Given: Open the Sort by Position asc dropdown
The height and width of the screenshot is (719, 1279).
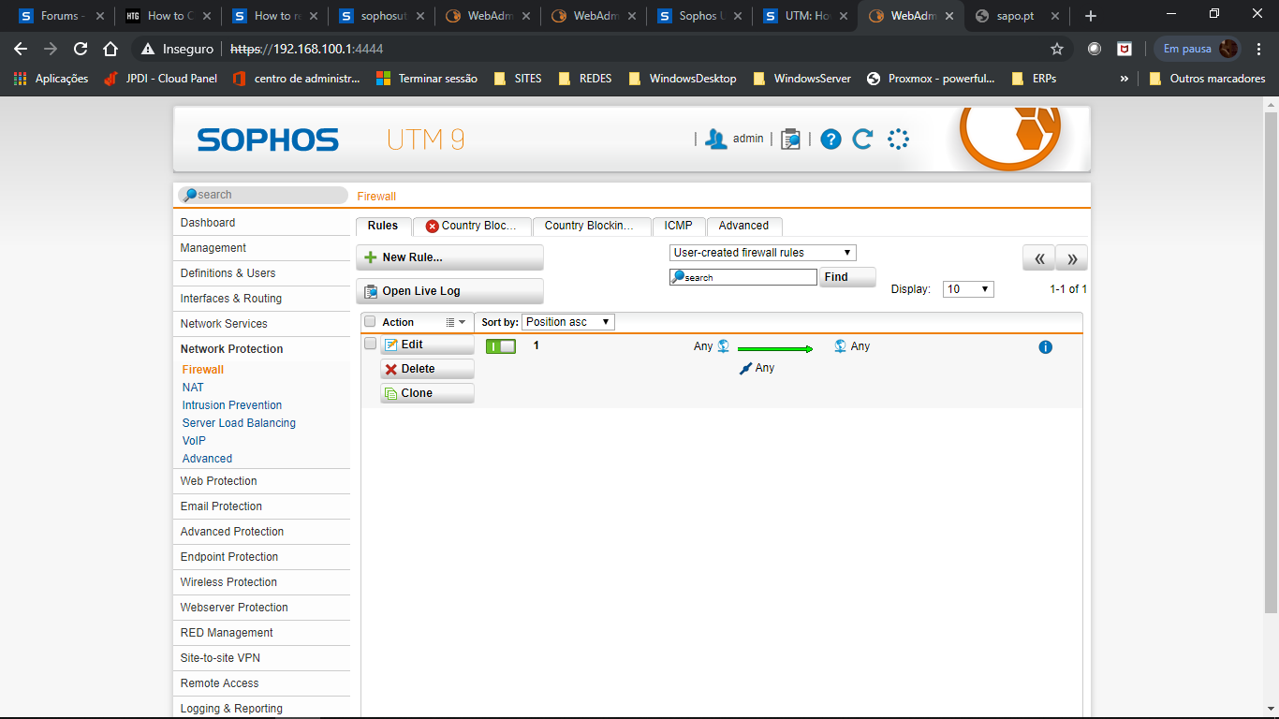Looking at the screenshot, I should [568, 322].
